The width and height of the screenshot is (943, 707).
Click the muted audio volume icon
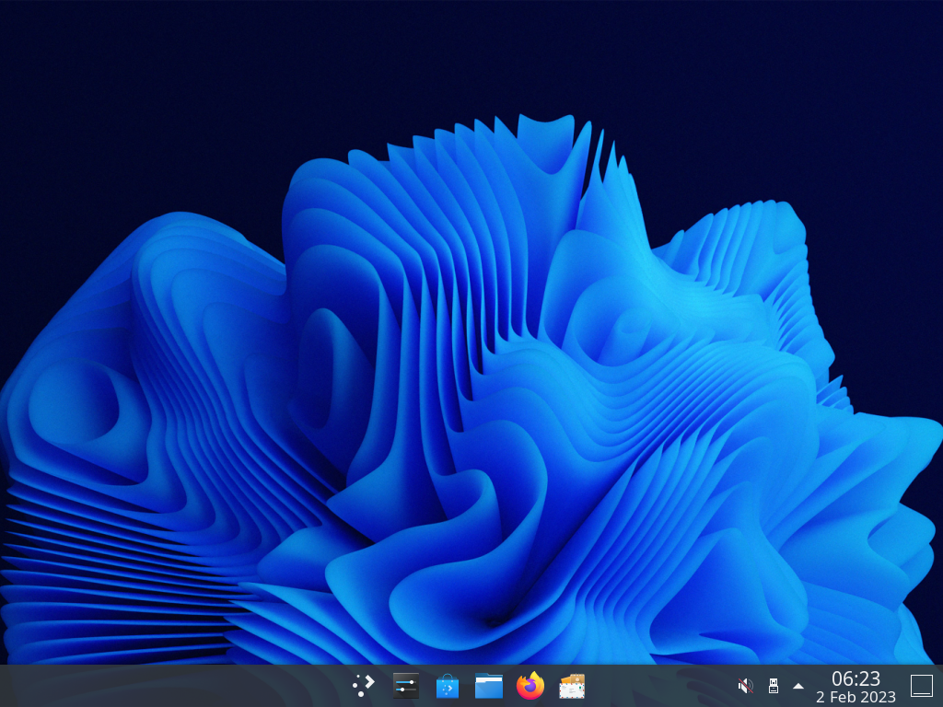[x=746, y=685]
